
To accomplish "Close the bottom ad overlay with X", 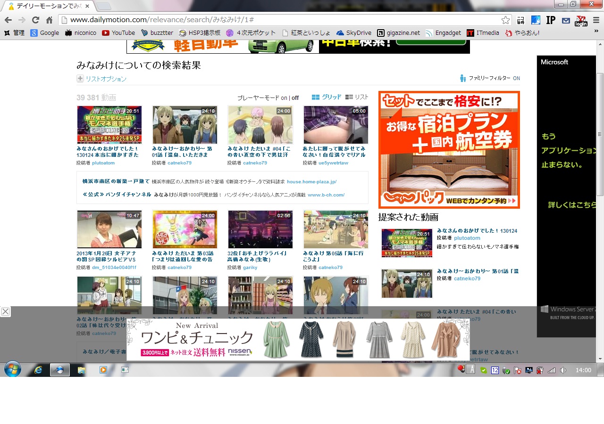I will [5, 311].
